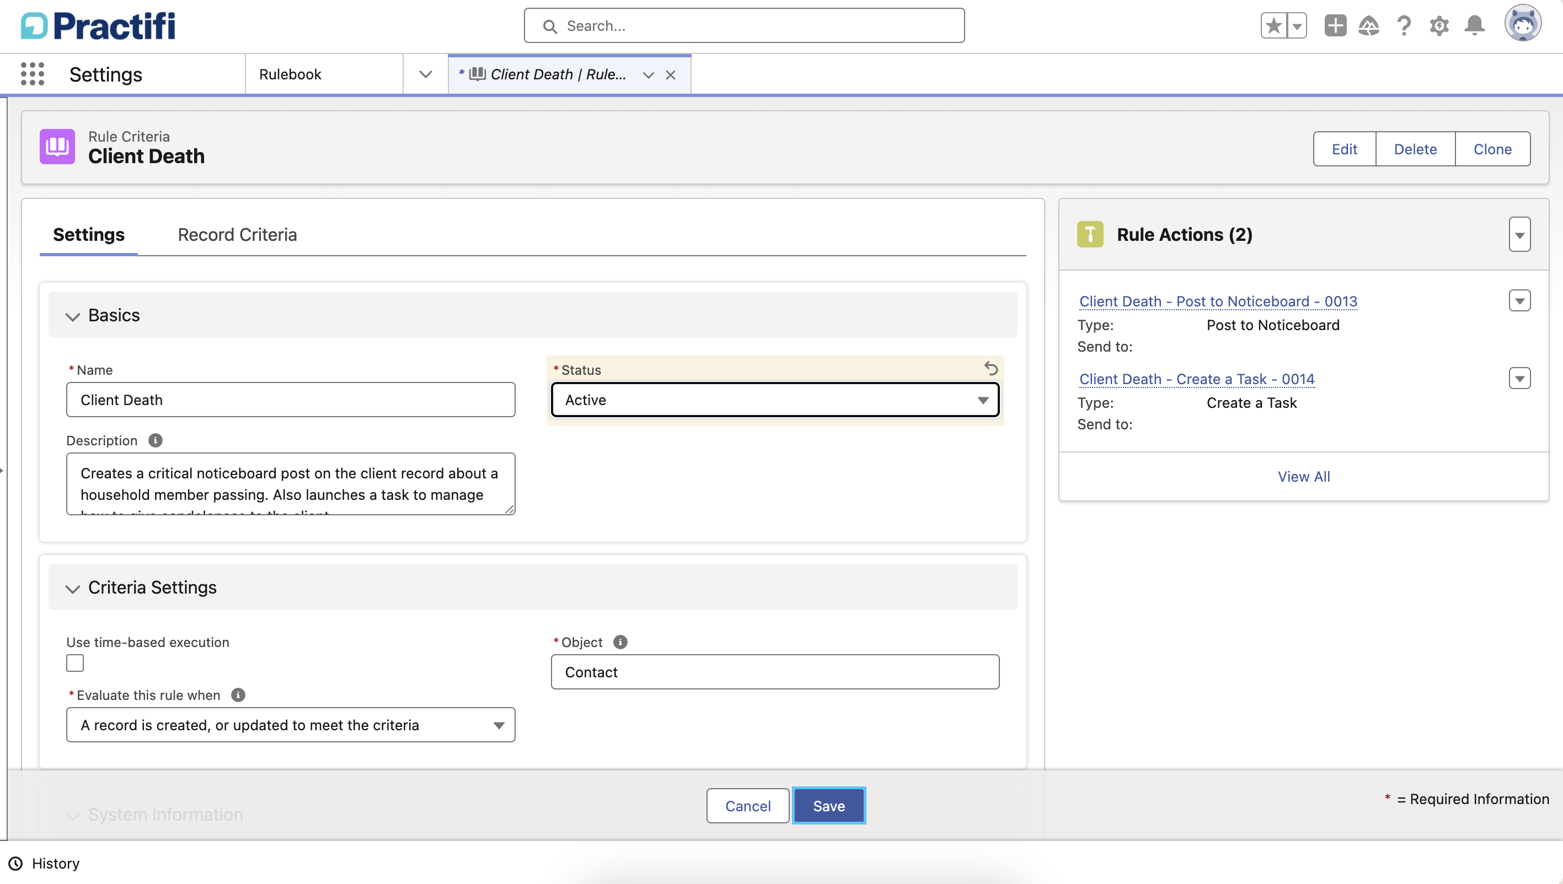Screen dimensions: 1563x884
Task: Enable Use time-based execution checkbox
Action: [x=74, y=663]
